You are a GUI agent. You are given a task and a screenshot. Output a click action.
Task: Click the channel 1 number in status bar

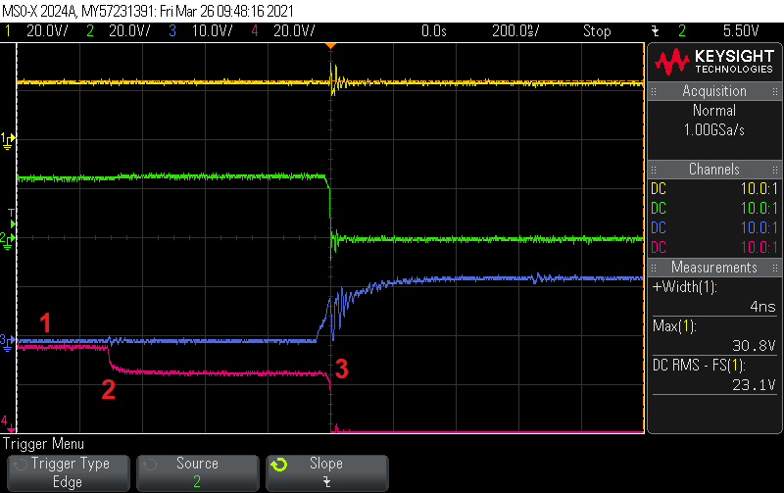point(8,31)
